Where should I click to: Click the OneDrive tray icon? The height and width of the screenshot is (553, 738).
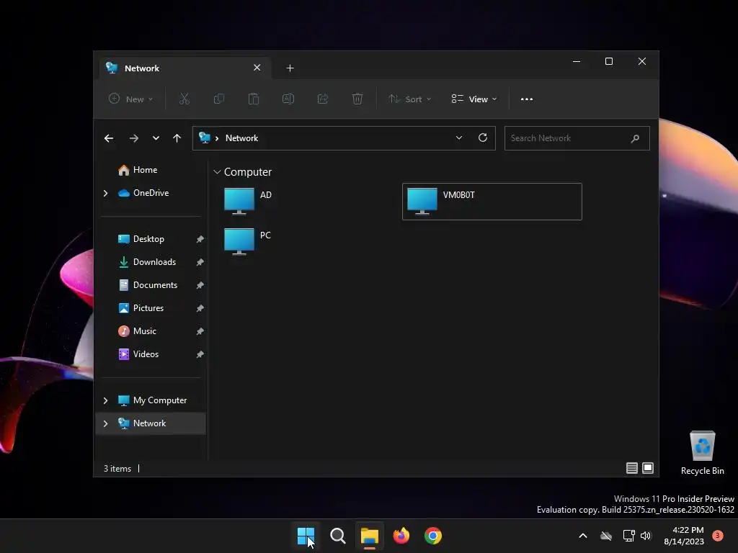606,536
